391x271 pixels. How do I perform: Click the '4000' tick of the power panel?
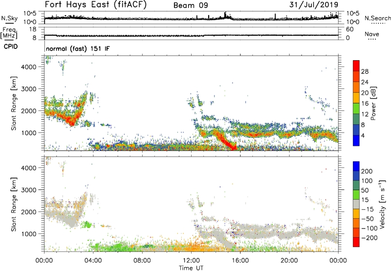tap(29, 67)
